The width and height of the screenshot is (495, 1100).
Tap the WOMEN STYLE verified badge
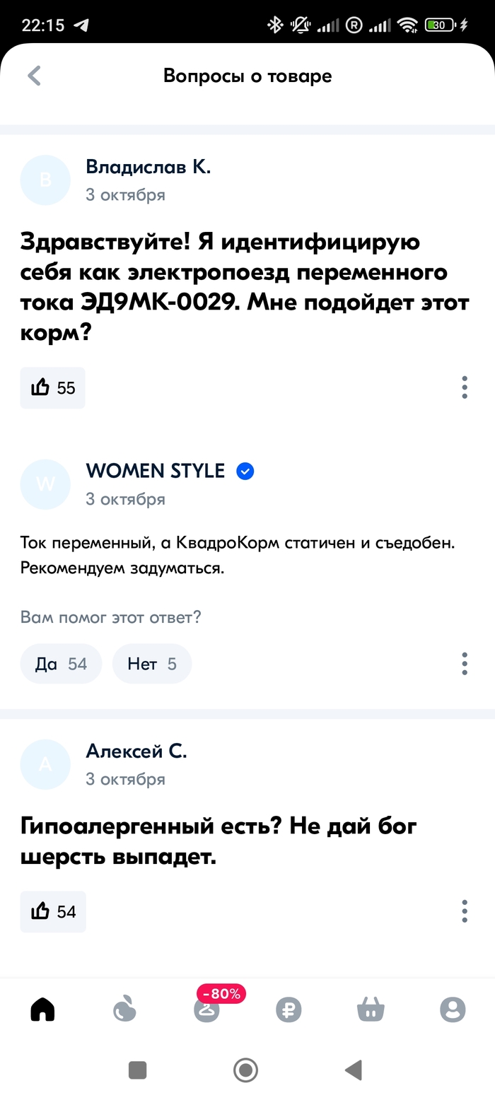point(245,472)
